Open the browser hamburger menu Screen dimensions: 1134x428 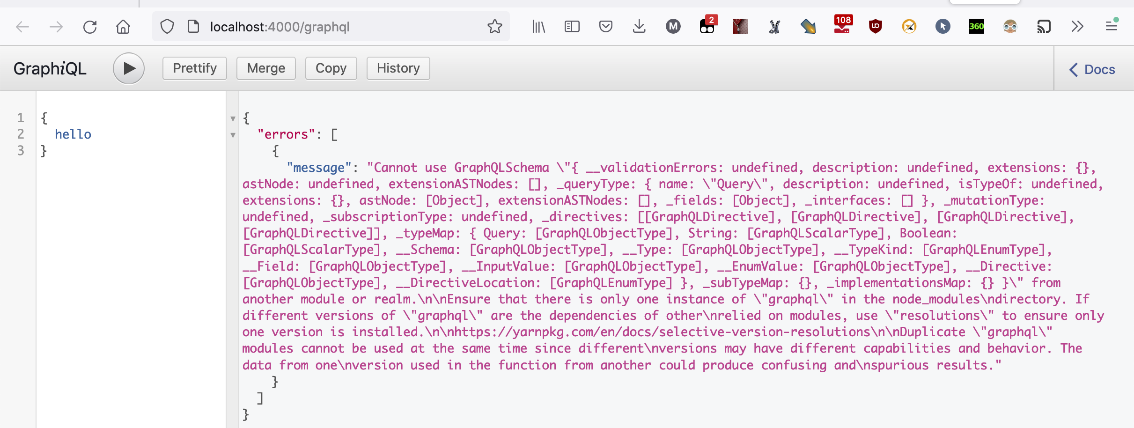point(1112,26)
